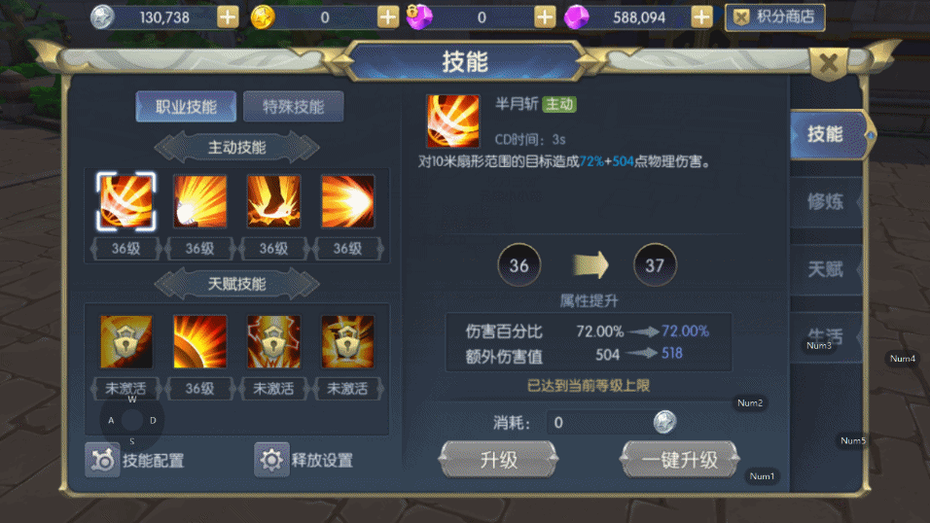Click the 升级 upgrade button
This screenshot has height=523, width=930.
[x=498, y=460]
